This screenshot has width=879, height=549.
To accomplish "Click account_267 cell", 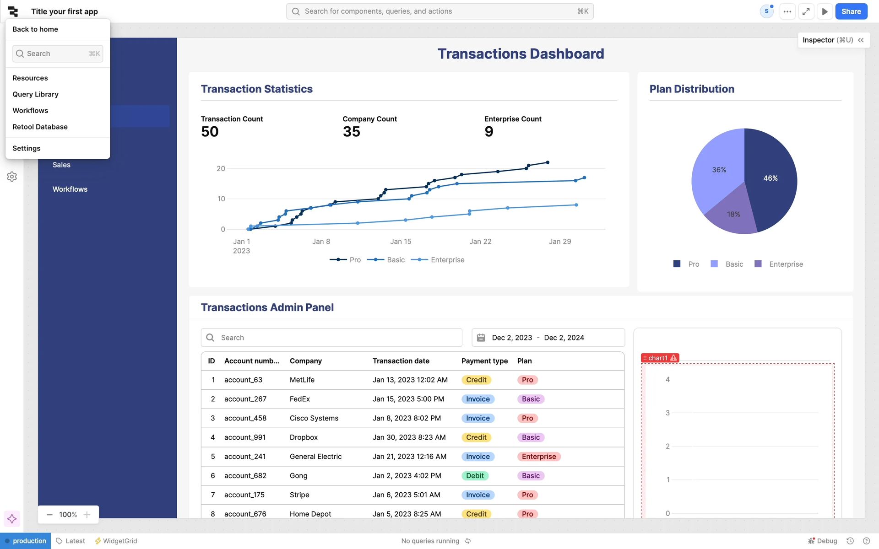I will point(245,399).
